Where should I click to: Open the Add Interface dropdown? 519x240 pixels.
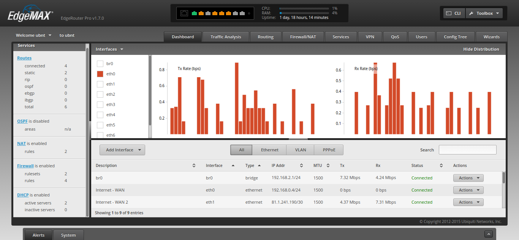[x=122, y=150]
